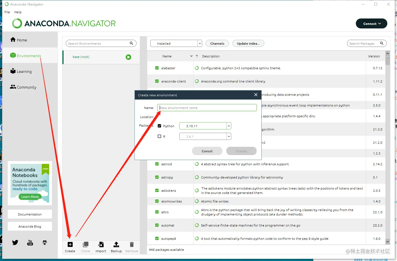
Task: Toggle the astroid package checkbox
Action: click(x=157, y=164)
